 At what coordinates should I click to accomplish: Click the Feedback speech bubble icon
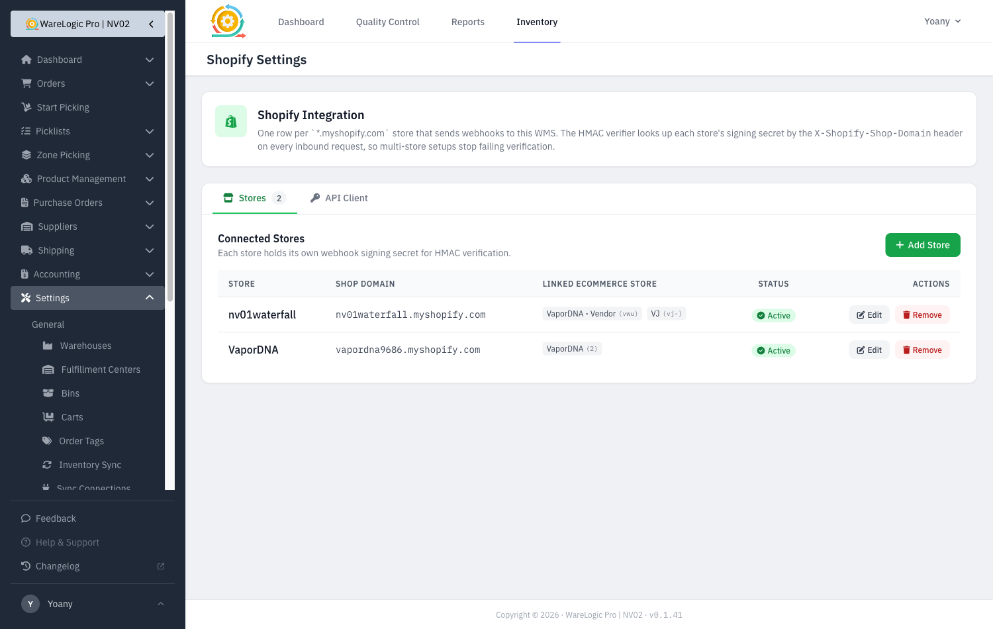coord(26,518)
